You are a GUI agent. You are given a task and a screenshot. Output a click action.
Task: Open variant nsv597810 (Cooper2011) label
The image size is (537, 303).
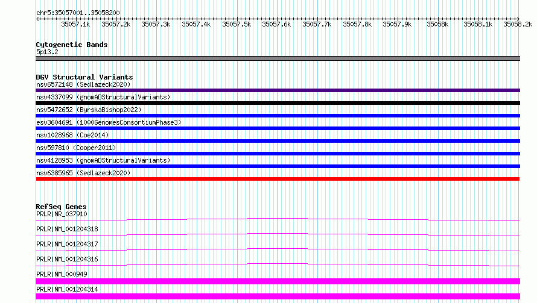click(x=76, y=148)
